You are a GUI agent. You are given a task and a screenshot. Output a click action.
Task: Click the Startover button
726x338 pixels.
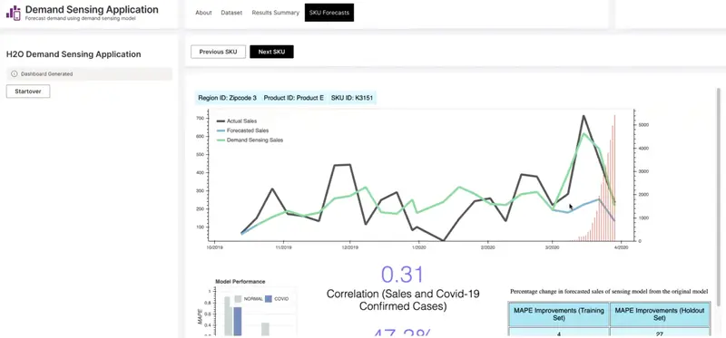tap(28, 92)
